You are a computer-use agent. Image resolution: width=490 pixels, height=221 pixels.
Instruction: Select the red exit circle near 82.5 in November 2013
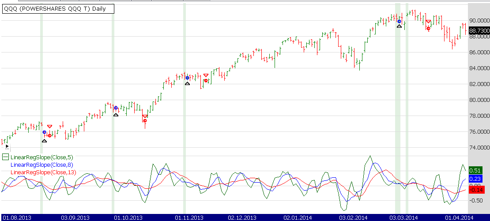click(206, 80)
